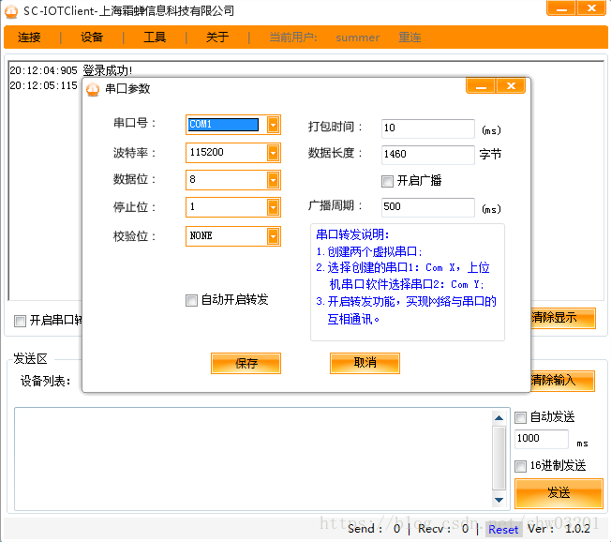Screen dimensions: 611x542
Task: Open the 停止位 dropdown list
Action: point(273,207)
